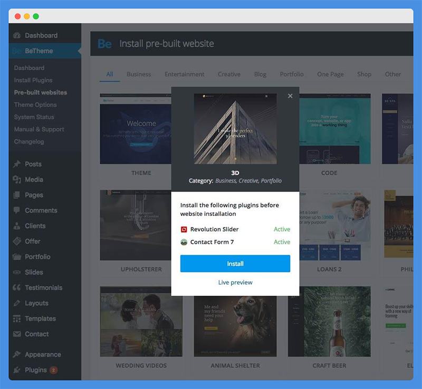
Task: Click the Appearance brush icon
Action: click(x=17, y=355)
